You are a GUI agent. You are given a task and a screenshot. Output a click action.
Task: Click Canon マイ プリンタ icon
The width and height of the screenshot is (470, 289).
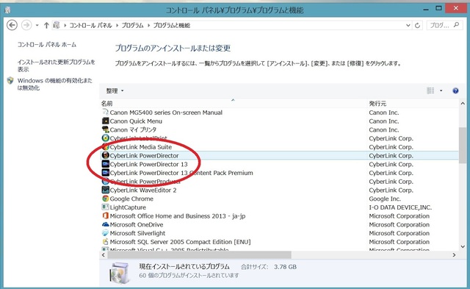point(105,129)
